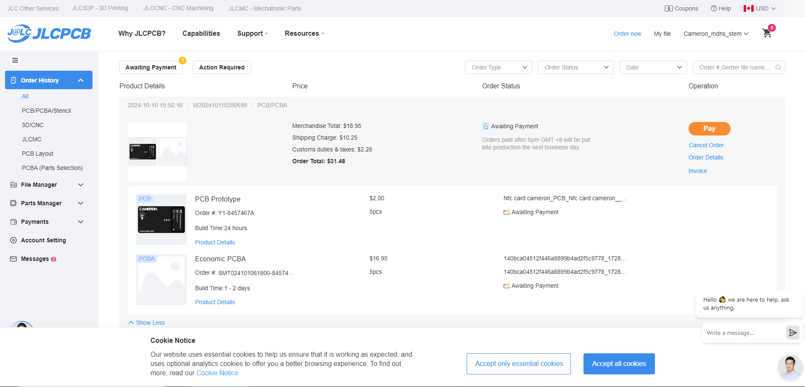Click order number W202410110350699
Screen dimensions: 805x387
(220, 105)
